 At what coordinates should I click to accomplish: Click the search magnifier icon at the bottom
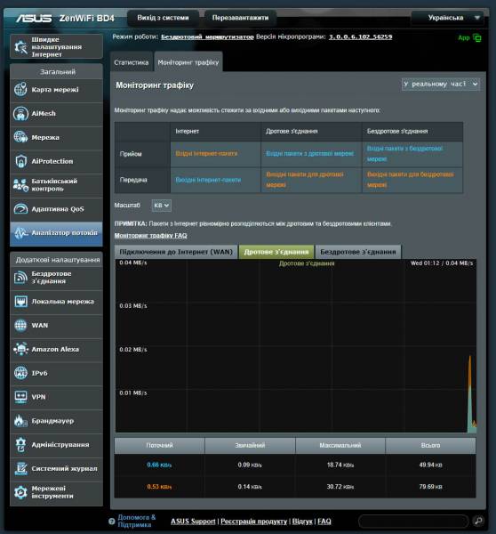coord(478,521)
